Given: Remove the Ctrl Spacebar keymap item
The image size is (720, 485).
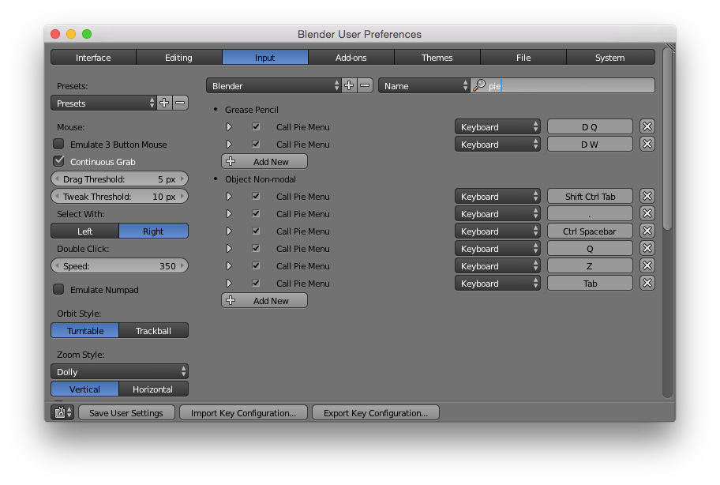Looking at the screenshot, I should [647, 231].
